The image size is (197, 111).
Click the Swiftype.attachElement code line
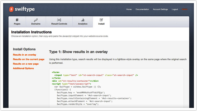(x=85, y=101)
